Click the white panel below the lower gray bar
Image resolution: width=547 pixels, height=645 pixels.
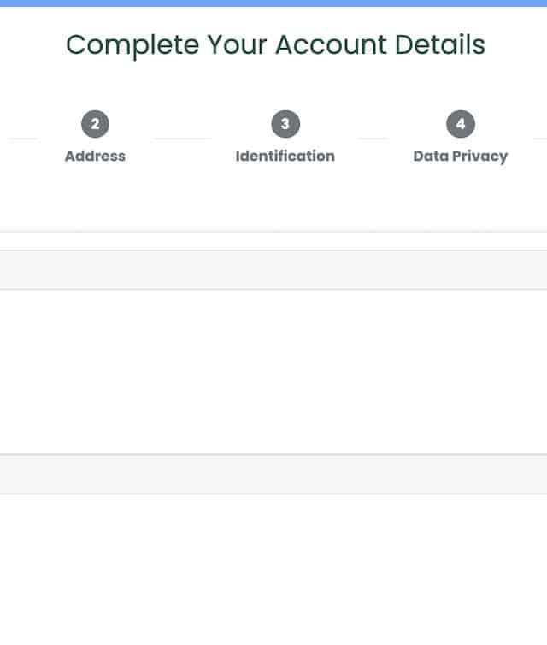(x=273, y=569)
